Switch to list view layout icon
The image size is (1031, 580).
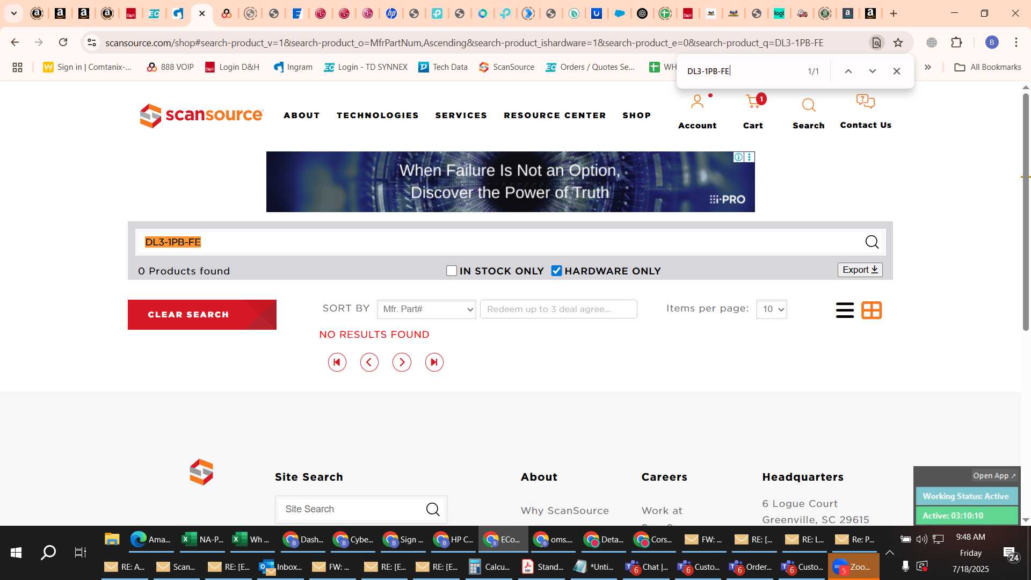click(x=845, y=310)
